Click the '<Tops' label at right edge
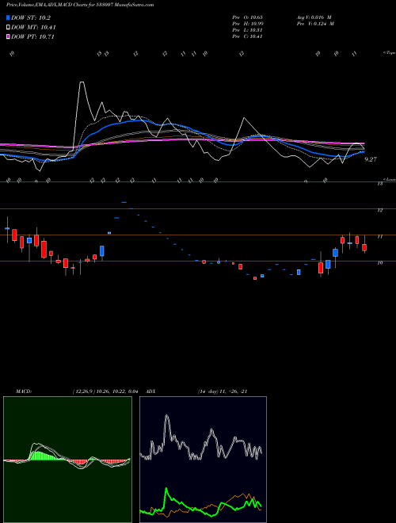The image size is (396, 523). coord(389,53)
